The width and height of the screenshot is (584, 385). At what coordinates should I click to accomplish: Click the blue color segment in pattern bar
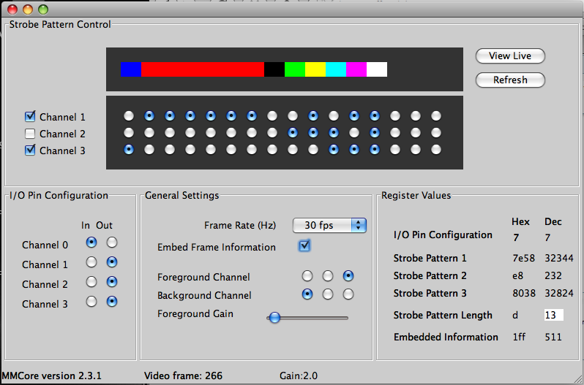(131, 69)
